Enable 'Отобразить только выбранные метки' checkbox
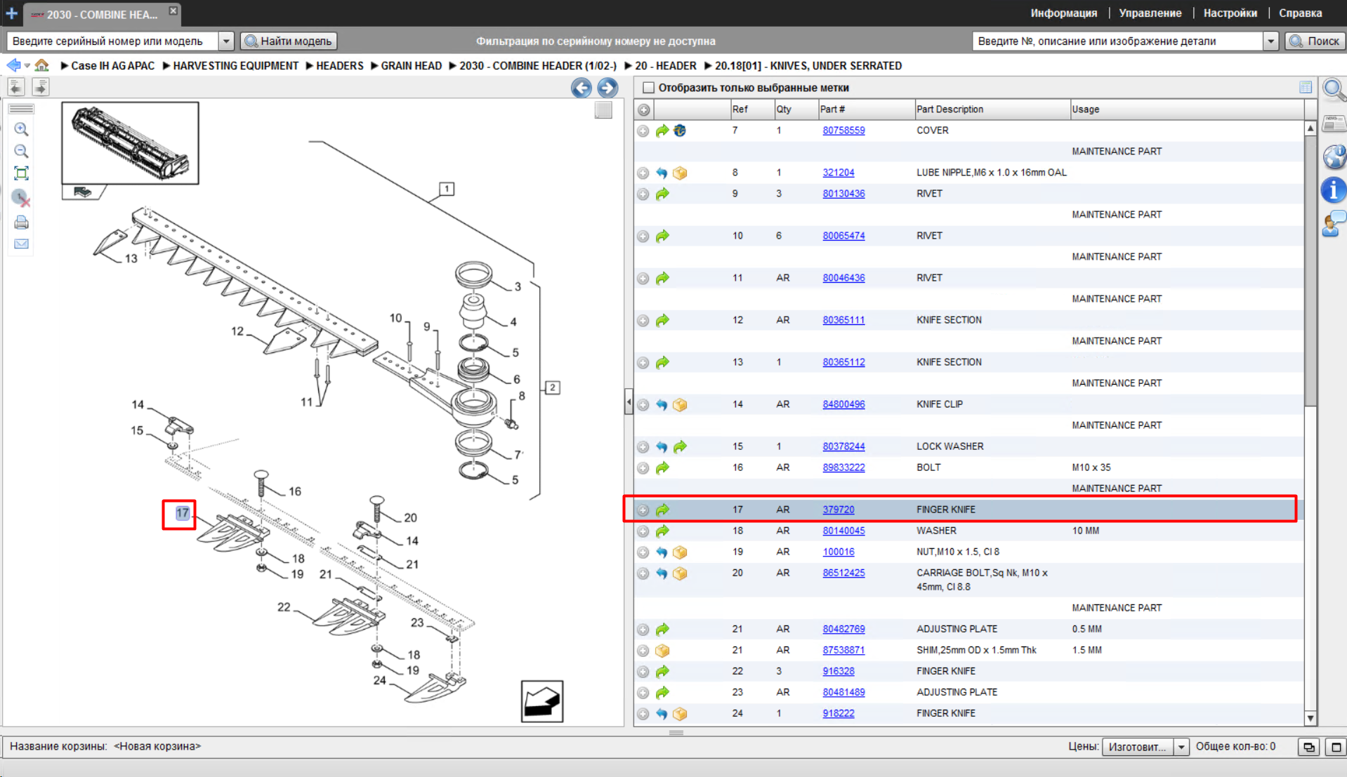This screenshot has width=1347, height=777. click(x=648, y=88)
